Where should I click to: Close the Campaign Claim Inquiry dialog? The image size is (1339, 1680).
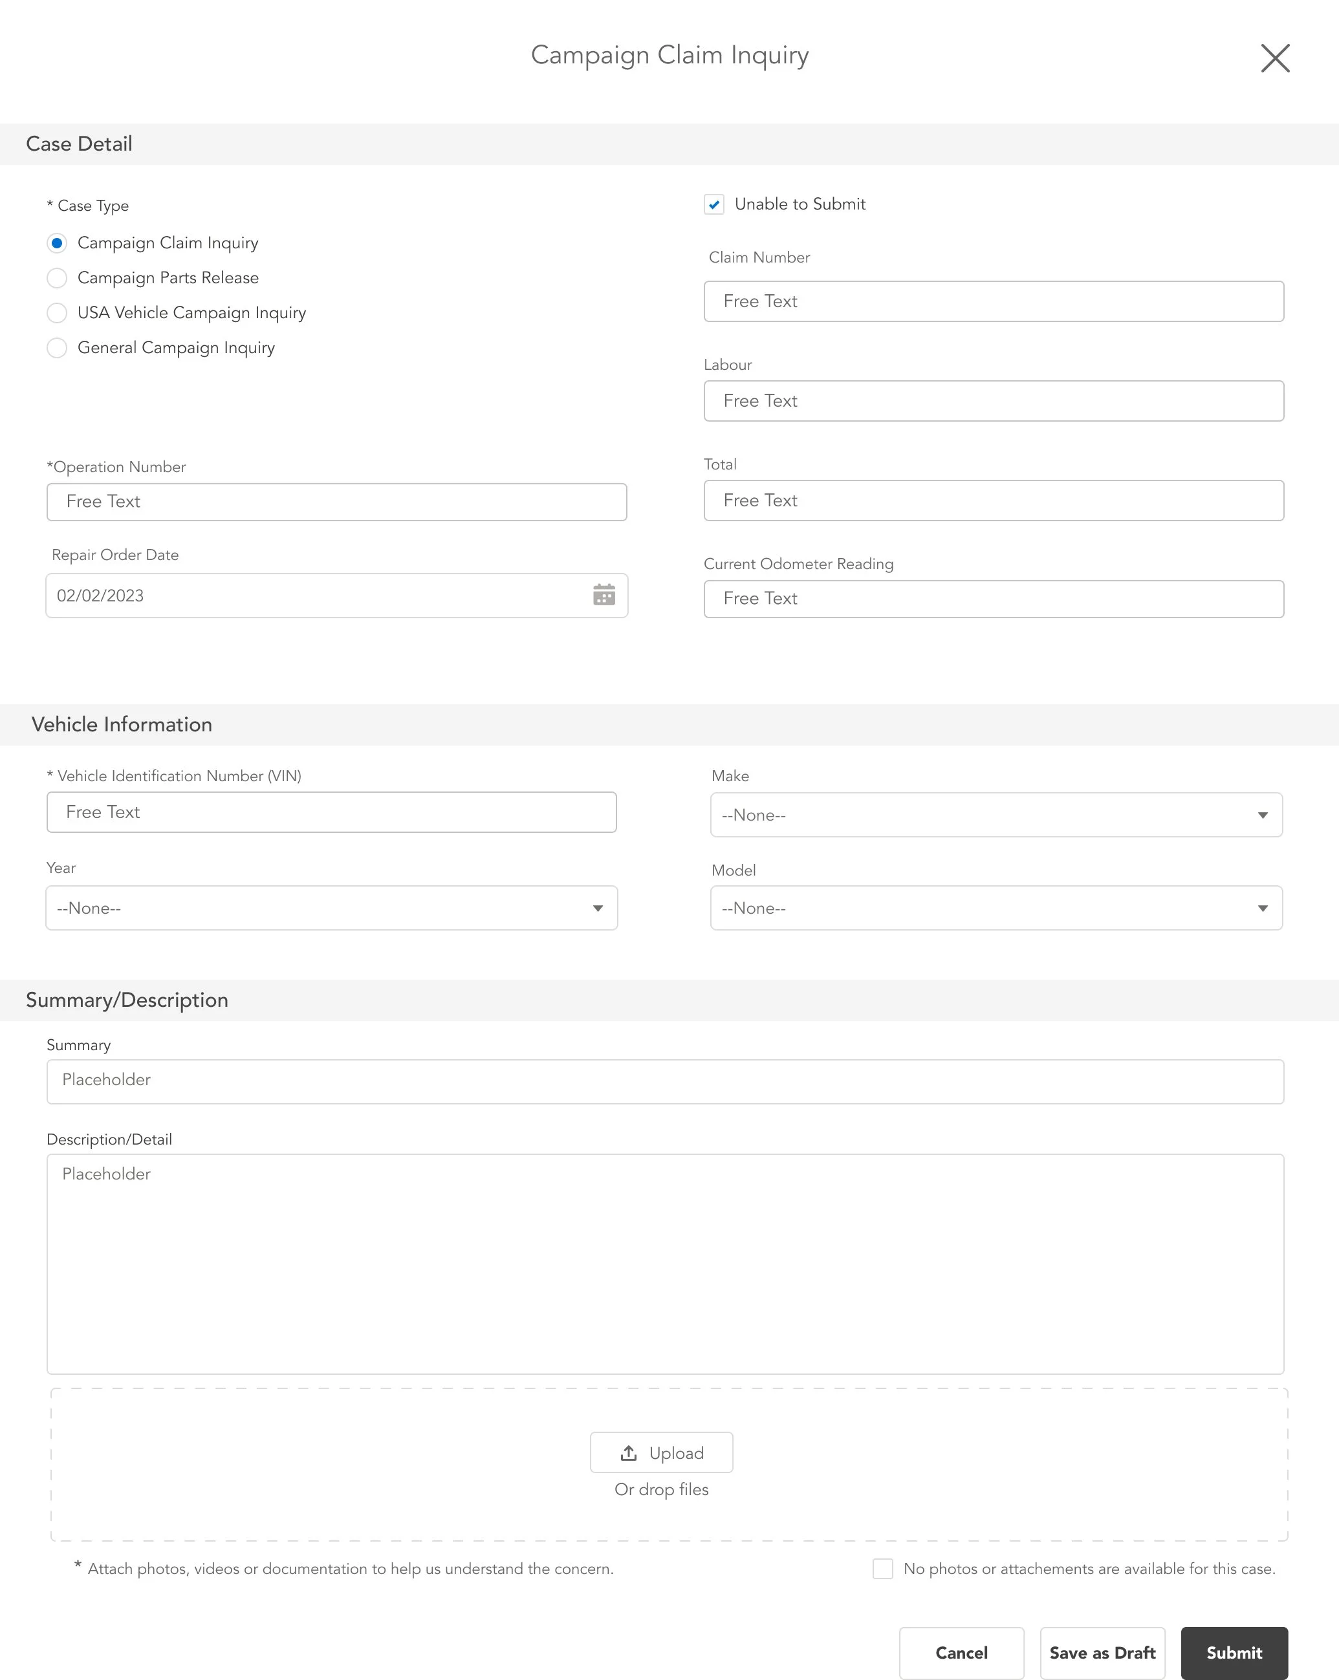pyautogui.click(x=1274, y=58)
